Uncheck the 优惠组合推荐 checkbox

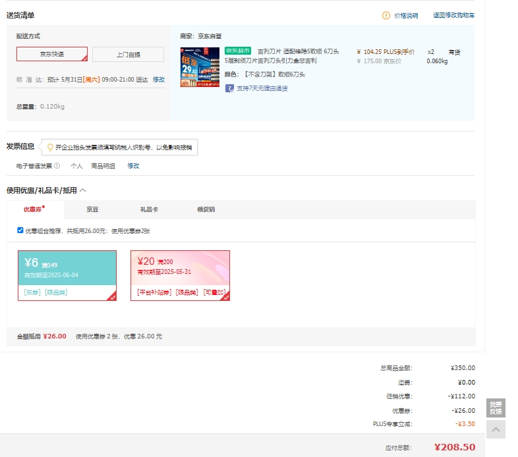[20, 230]
